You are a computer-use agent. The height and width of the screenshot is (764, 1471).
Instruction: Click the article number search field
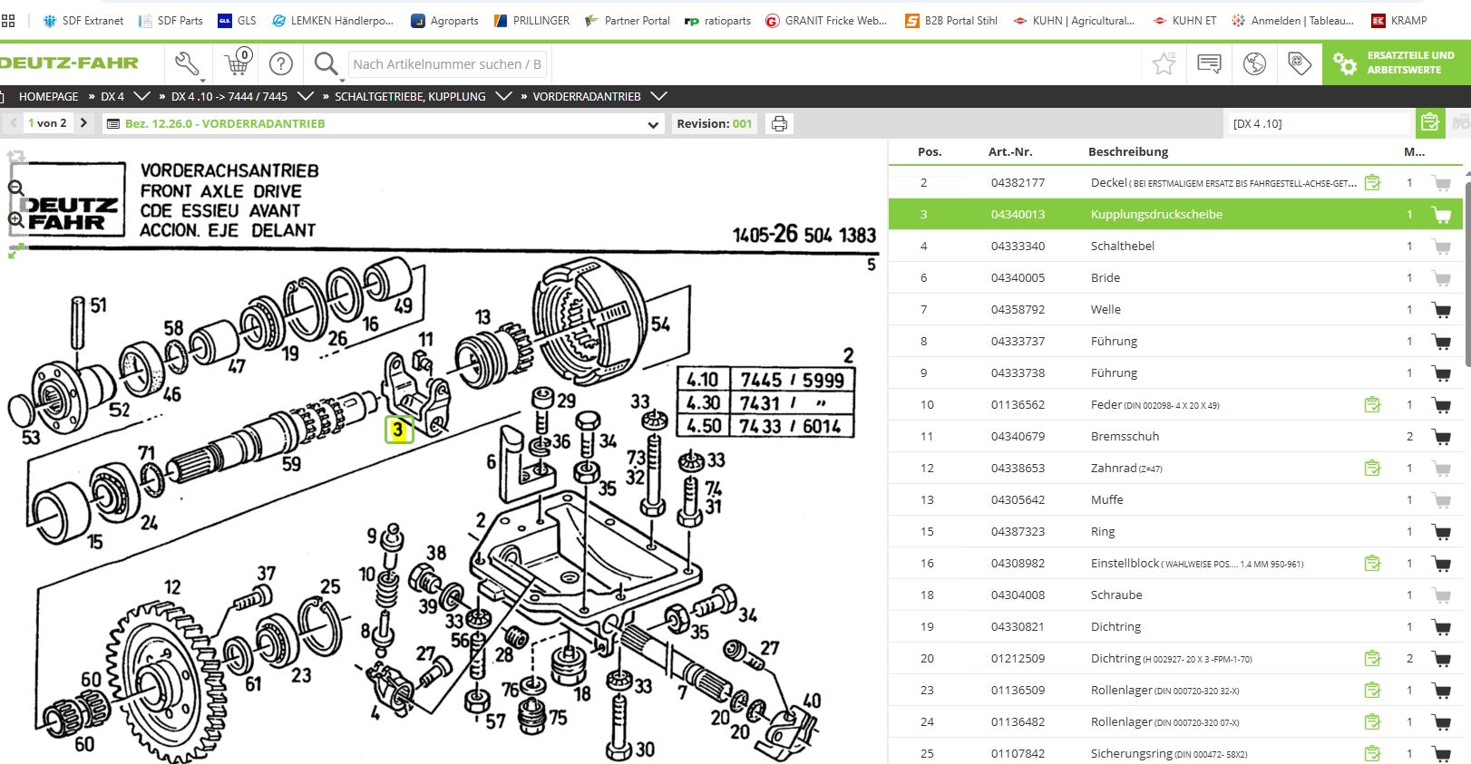(447, 64)
